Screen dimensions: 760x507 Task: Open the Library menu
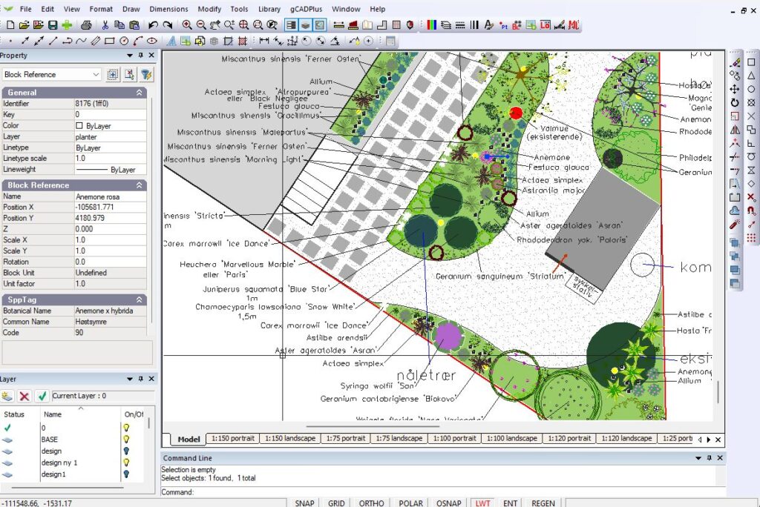(x=269, y=9)
